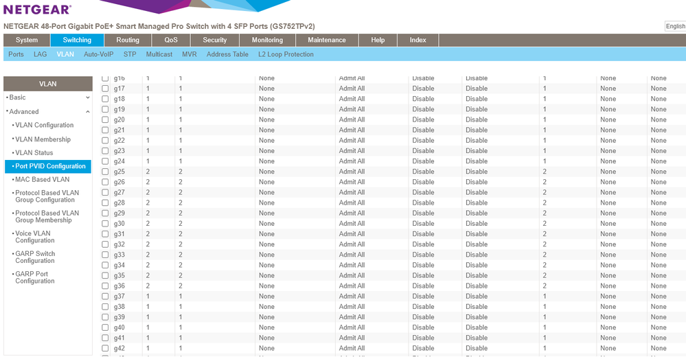This screenshot has height=359, width=686.
Task: Check the box for port g35
Action: coord(105,275)
